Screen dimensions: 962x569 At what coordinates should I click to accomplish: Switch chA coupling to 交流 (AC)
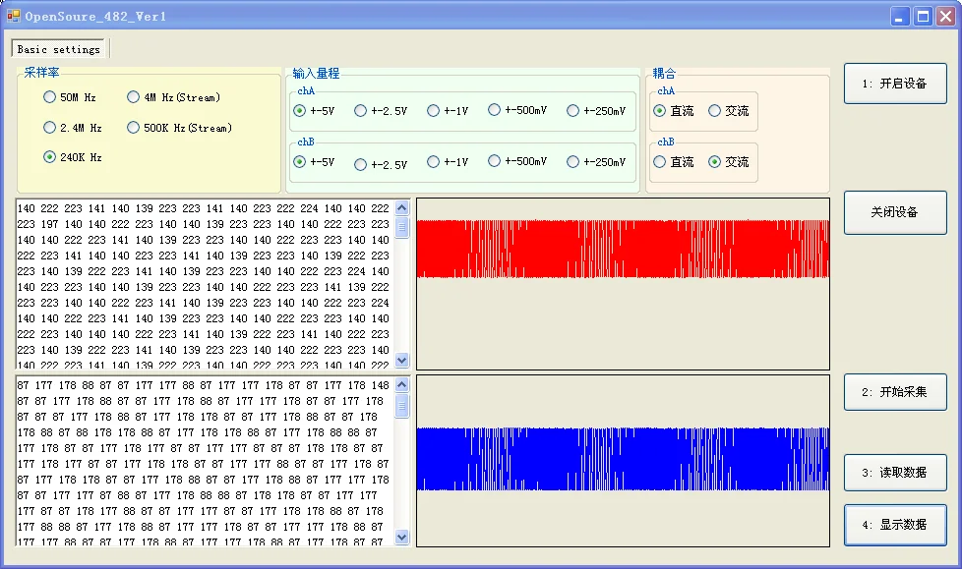click(x=715, y=111)
